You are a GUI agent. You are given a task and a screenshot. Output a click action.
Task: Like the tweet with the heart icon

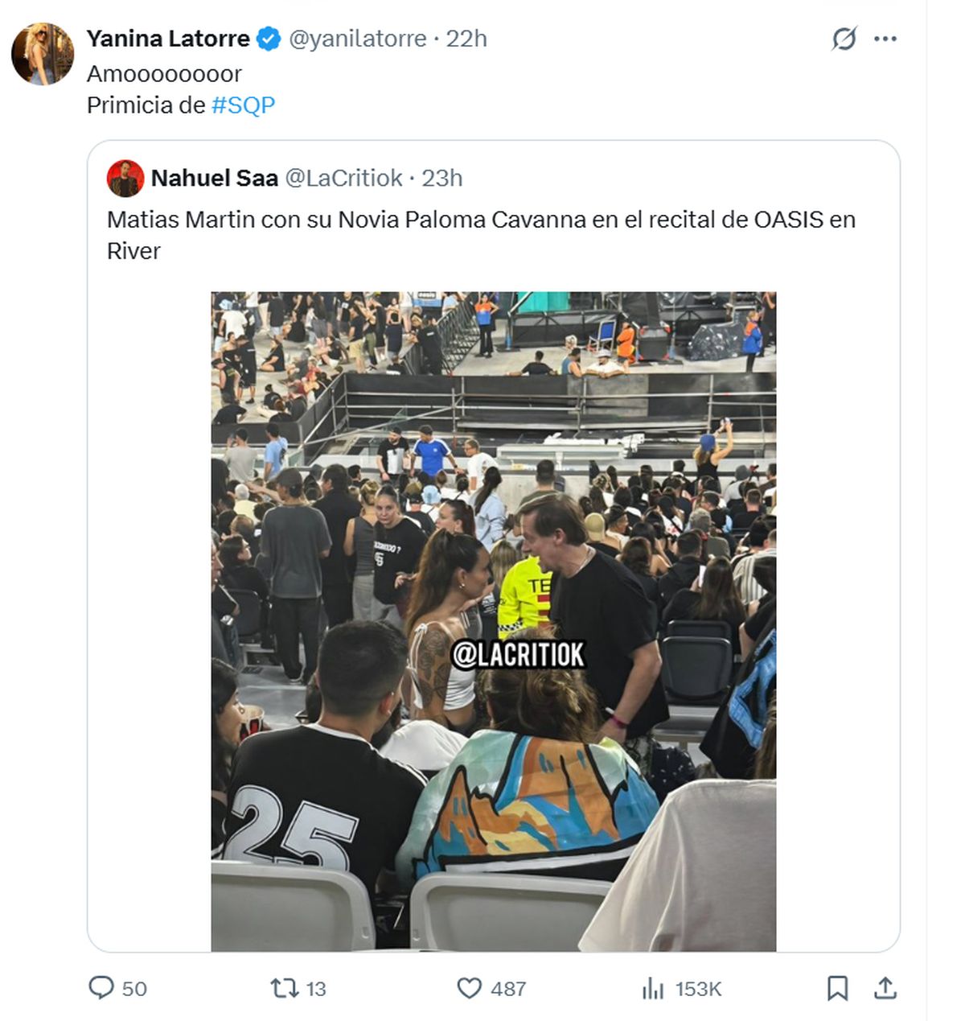469,987
